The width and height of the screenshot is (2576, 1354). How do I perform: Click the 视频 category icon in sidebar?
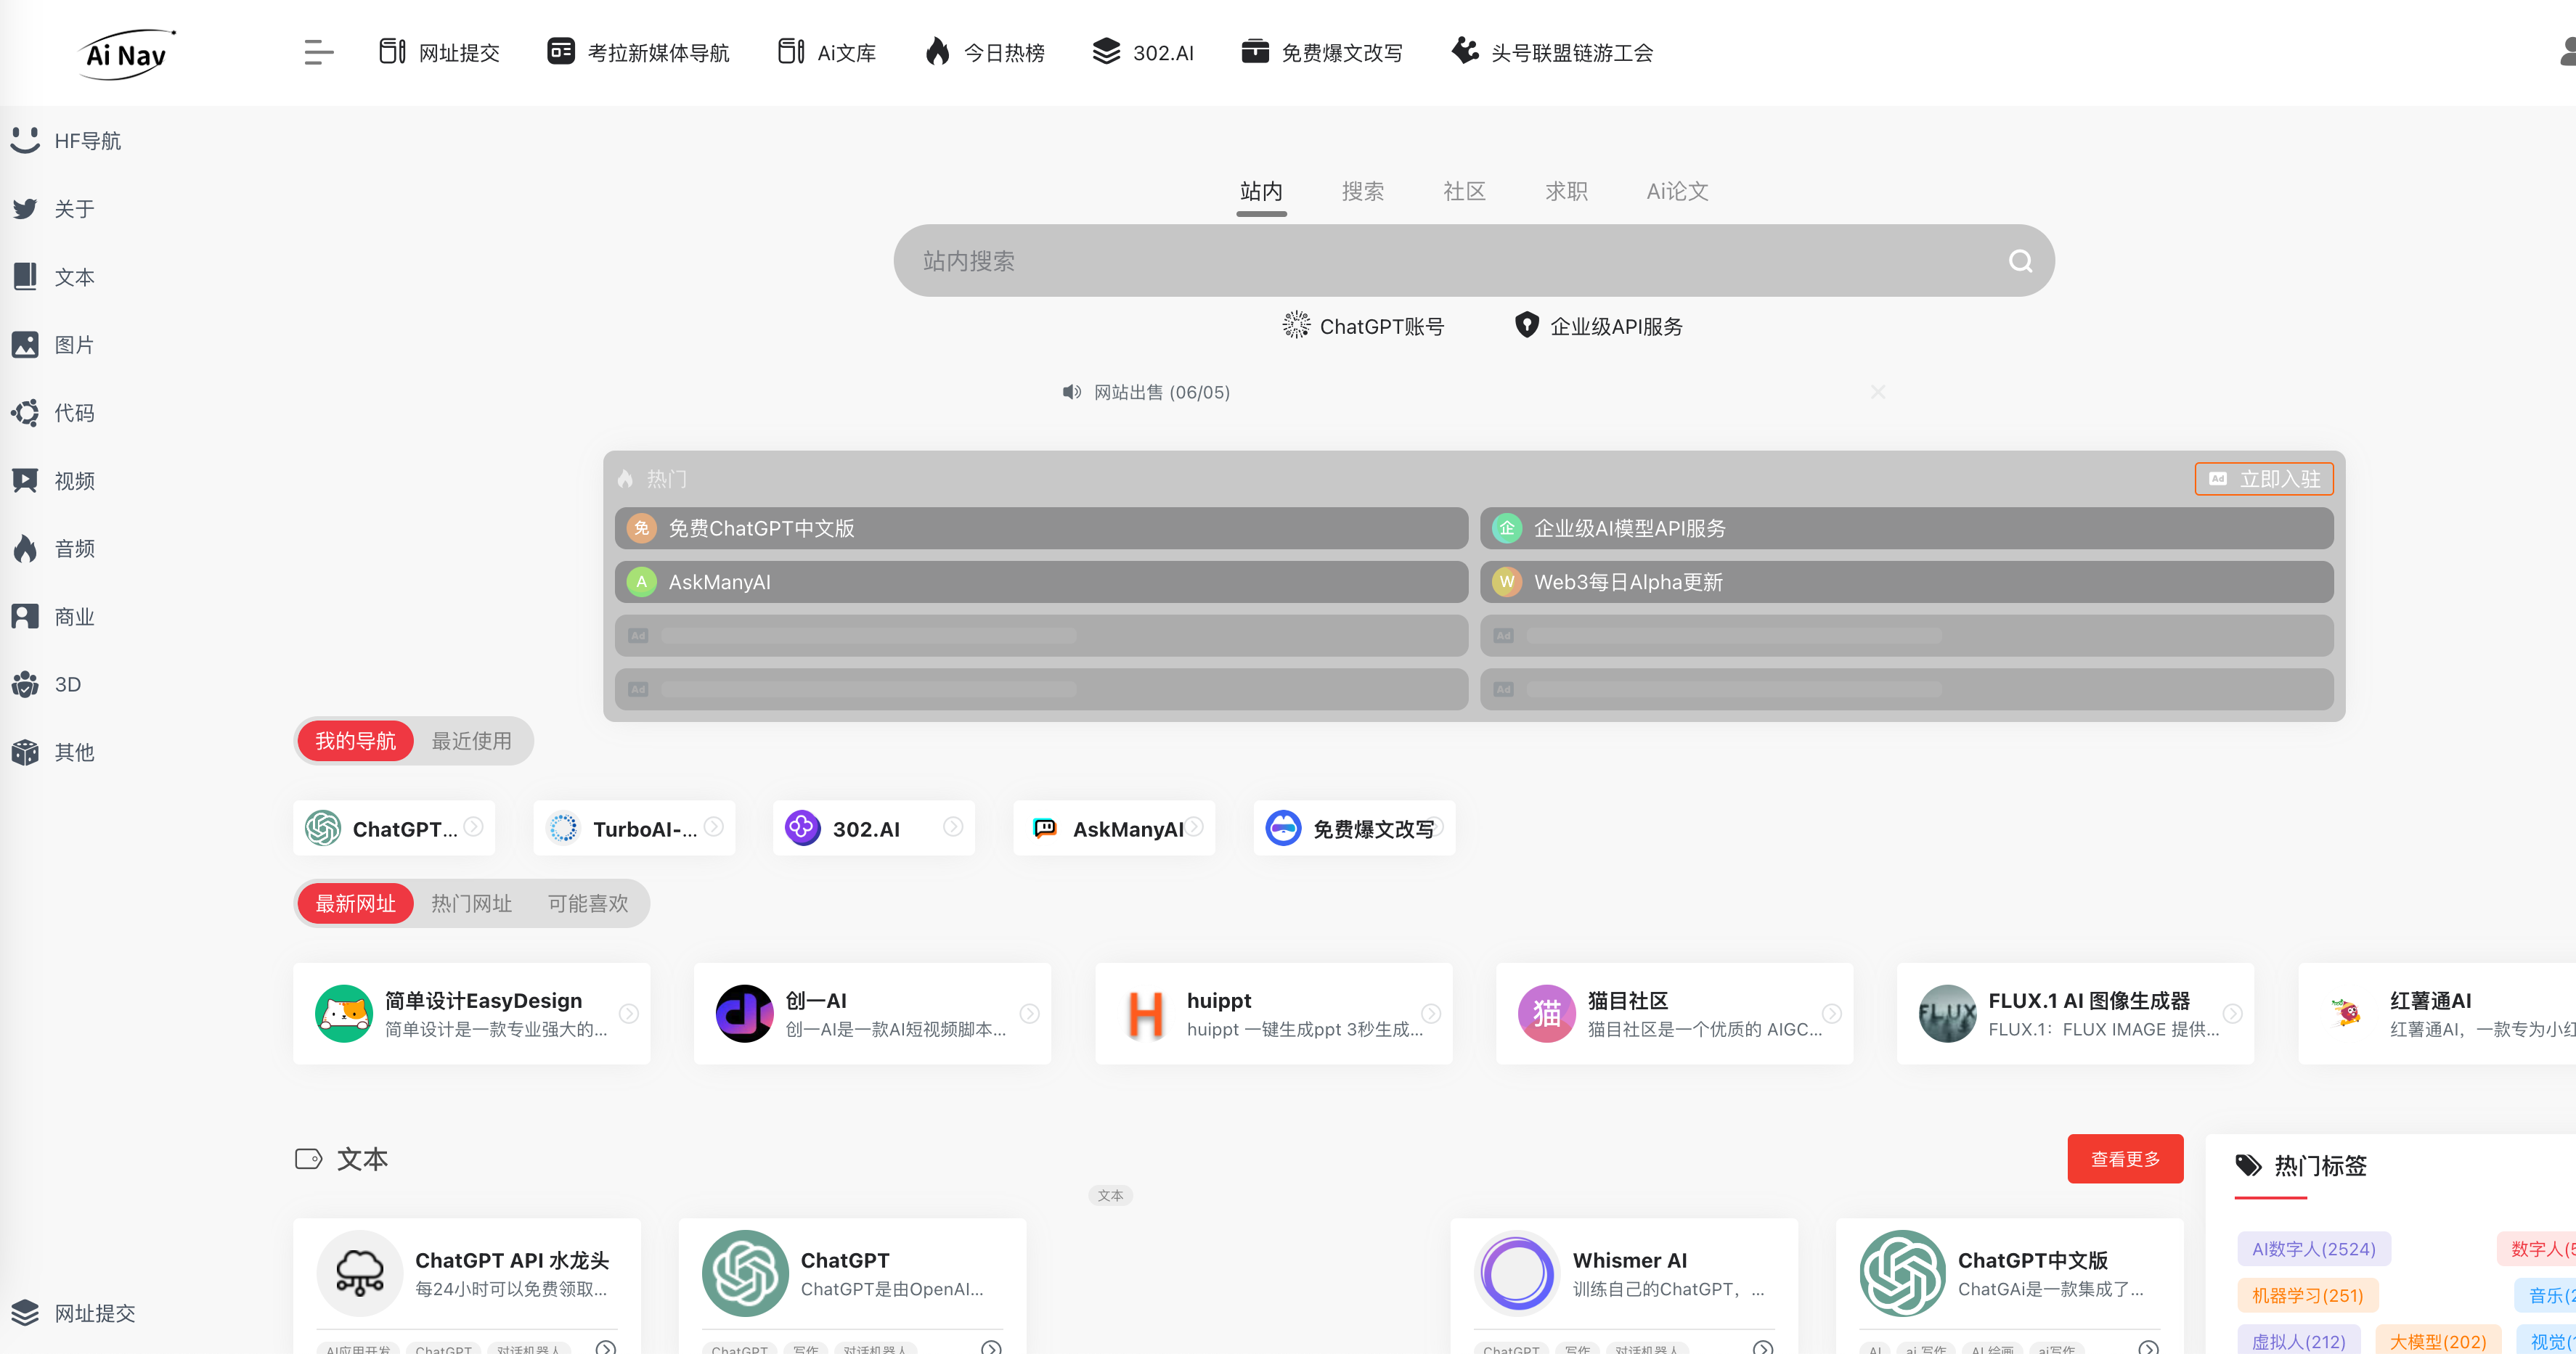point(25,480)
